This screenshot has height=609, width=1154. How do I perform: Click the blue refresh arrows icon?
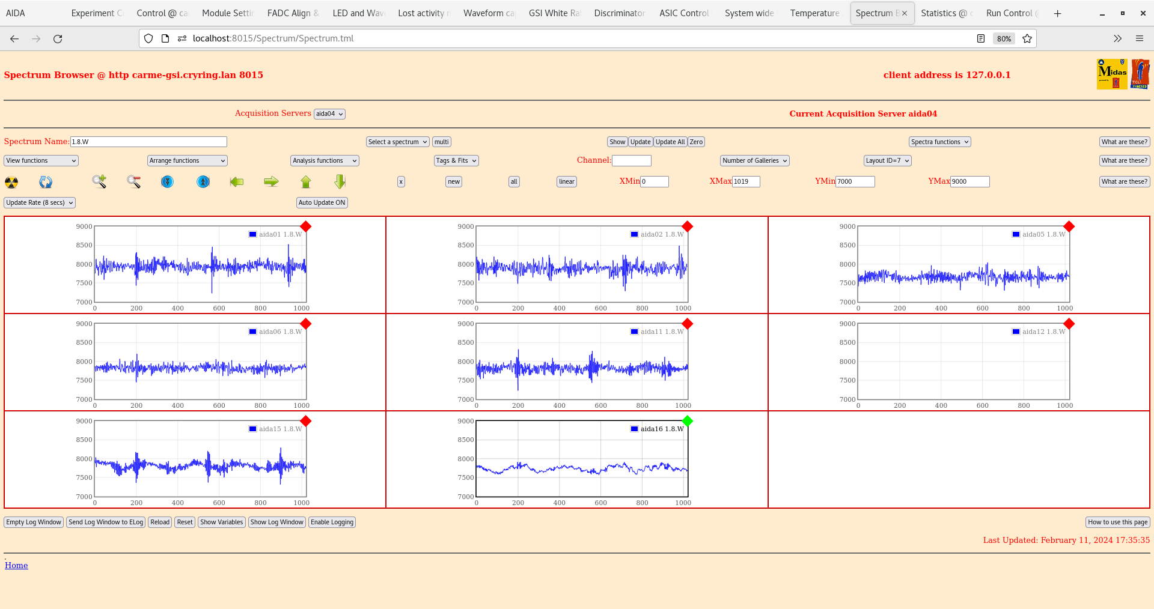point(46,182)
